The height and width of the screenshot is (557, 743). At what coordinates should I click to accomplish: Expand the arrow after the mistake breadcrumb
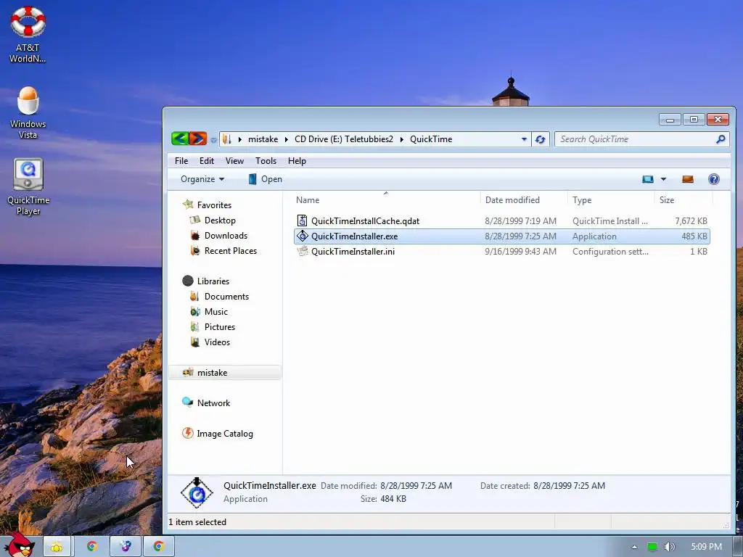[286, 139]
